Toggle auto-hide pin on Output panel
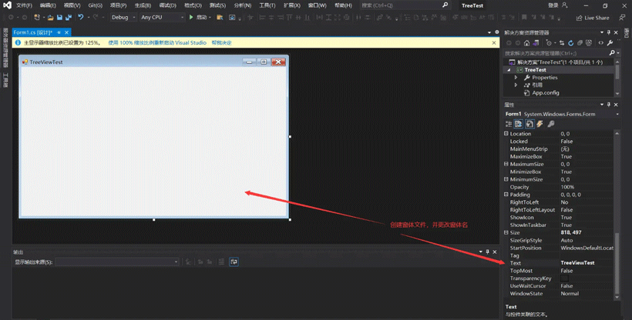This screenshot has height=320, width=632. coord(487,252)
